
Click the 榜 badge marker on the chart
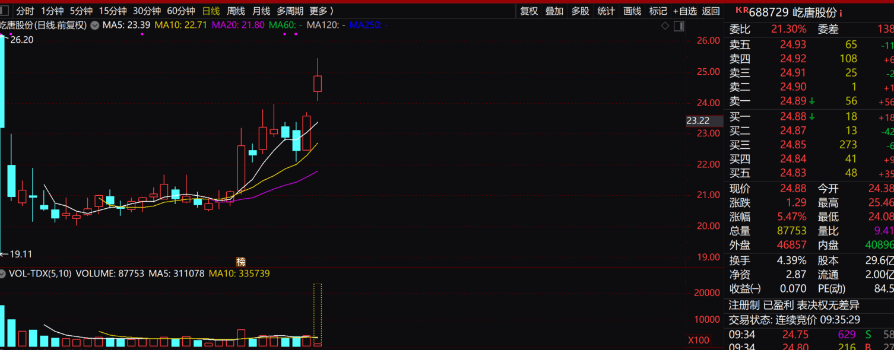click(240, 262)
